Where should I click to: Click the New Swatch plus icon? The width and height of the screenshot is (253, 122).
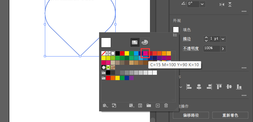coord(158,105)
